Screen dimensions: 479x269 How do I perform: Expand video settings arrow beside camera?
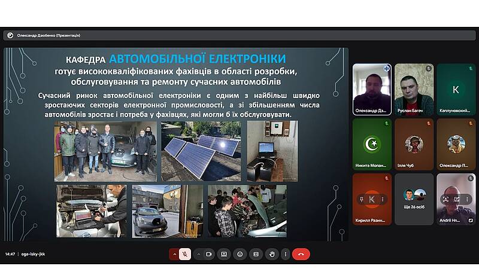[198, 254]
